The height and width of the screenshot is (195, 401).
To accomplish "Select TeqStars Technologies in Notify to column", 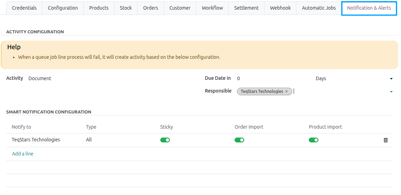I will [x=36, y=140].
